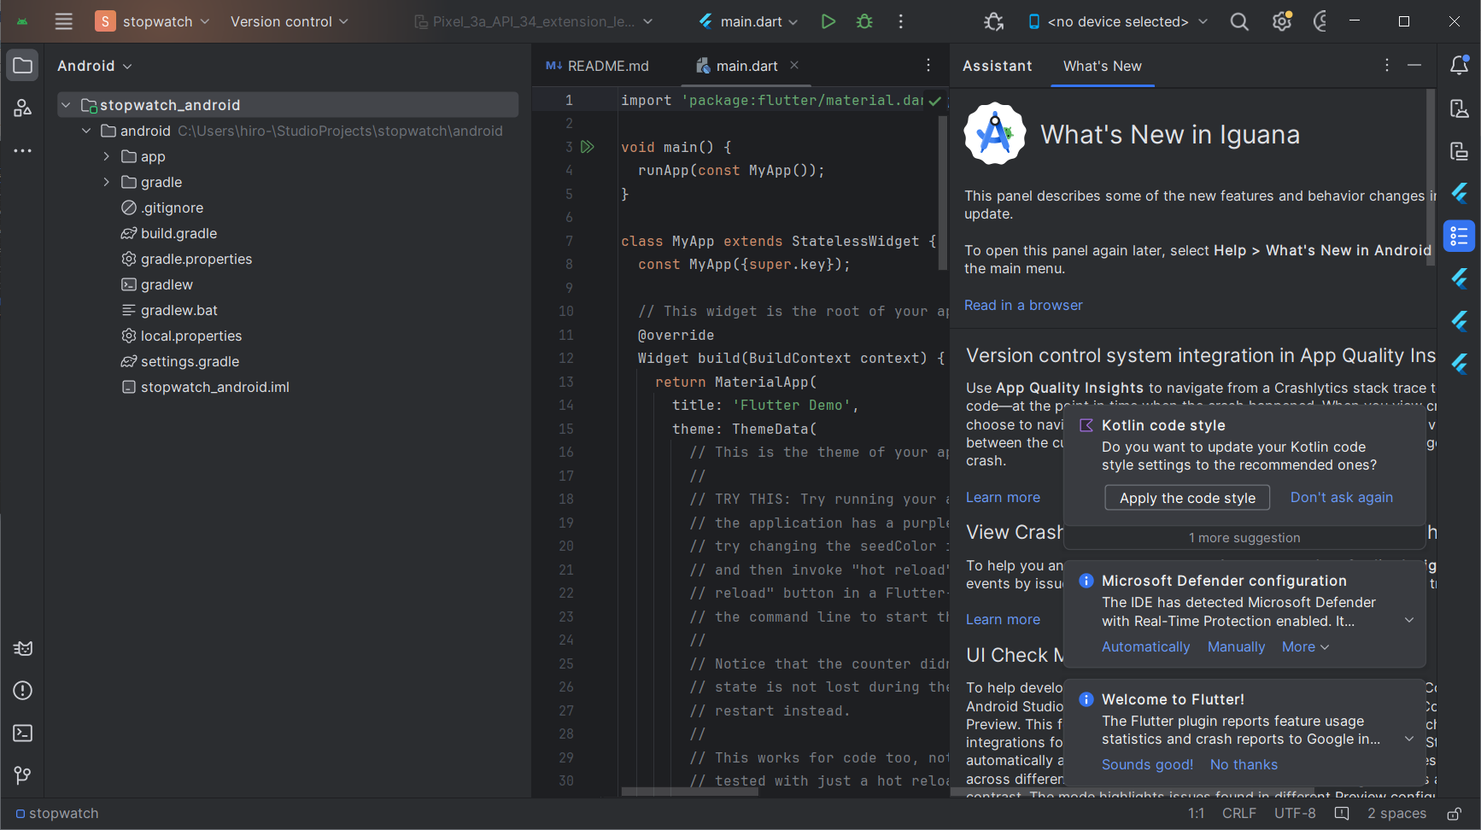Click the editor horizontal scrollbar

click(x=689, y=792)
